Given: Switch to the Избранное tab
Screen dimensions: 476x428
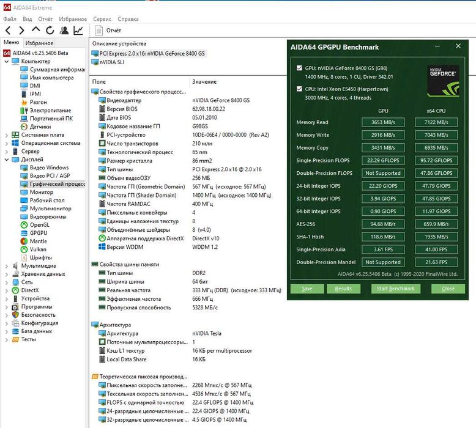Looking at the screenshot, I should (39, 43).
